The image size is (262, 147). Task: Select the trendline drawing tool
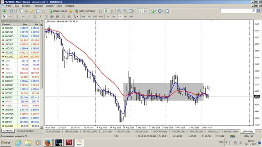pyautogui.click(x=29, y=16)
